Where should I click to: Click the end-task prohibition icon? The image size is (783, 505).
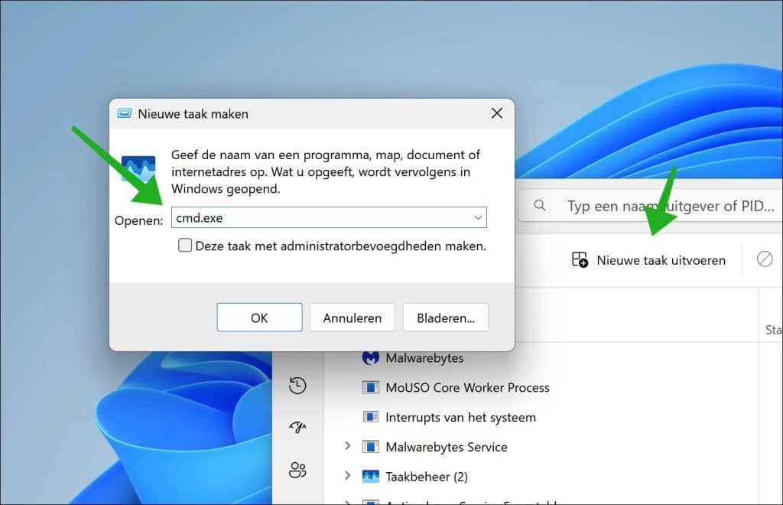(x=765, y=259)
